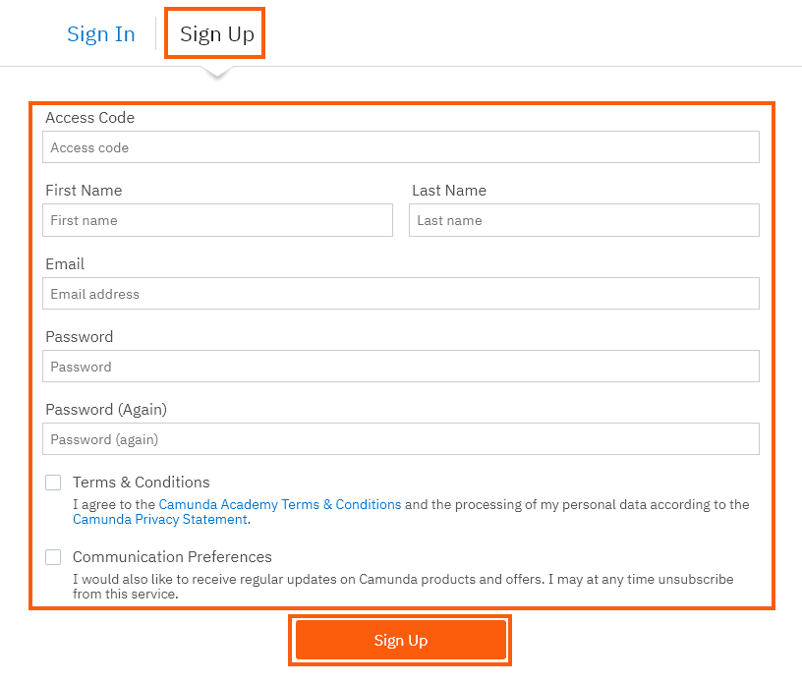Click the Email label above the field
Image resolution: width=802 pixels, height=683 pixels.
65,264
